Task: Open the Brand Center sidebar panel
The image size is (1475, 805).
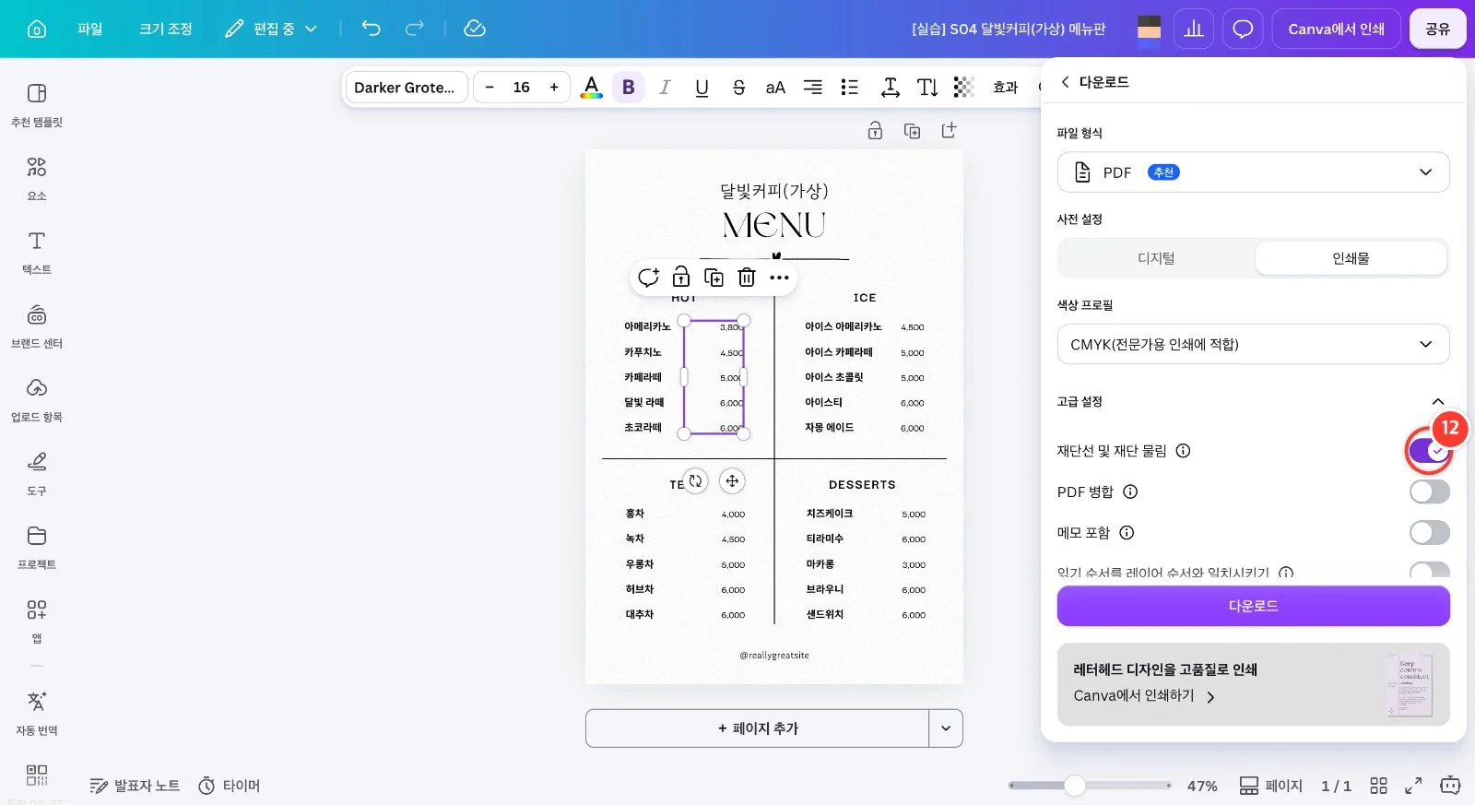Action: pos(37,326)
